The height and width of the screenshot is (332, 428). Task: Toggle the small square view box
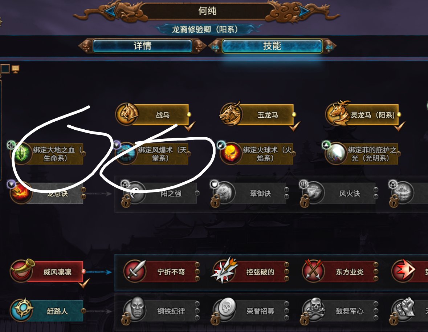(x=5, y=69)
